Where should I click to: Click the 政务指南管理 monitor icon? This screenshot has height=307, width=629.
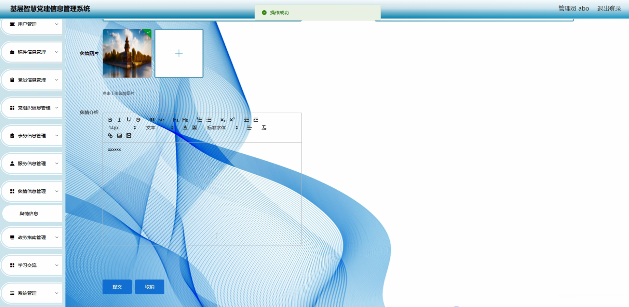coord(12,237)
